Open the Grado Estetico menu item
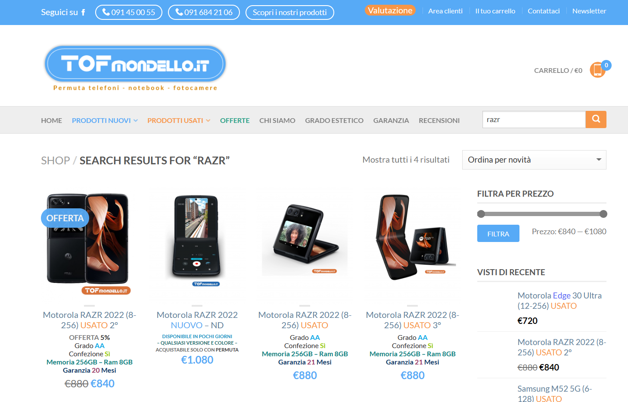The width and height of the screenshot is (628, 402). pyautogui.click(x=334, y=120)
